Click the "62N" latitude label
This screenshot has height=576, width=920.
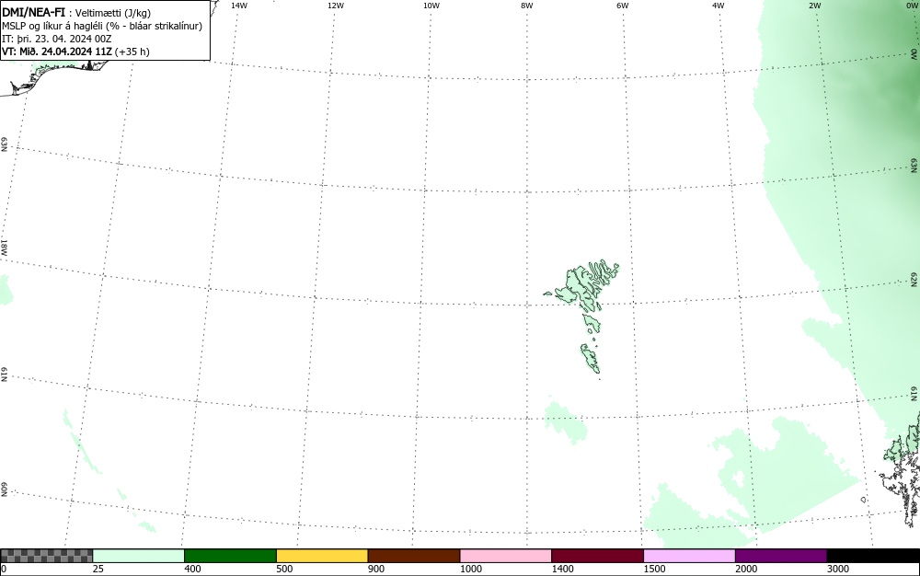pyautogui.click(x=914, y=279)
